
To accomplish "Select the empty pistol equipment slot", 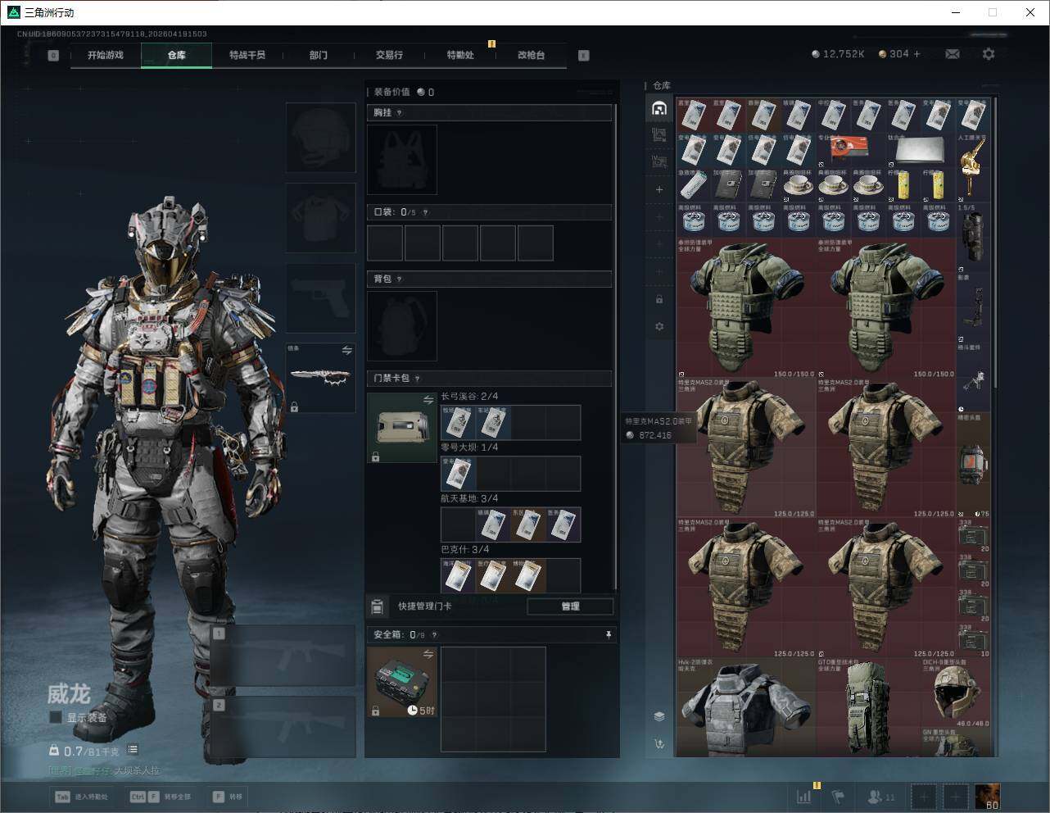I will click(x=321, y=298).
